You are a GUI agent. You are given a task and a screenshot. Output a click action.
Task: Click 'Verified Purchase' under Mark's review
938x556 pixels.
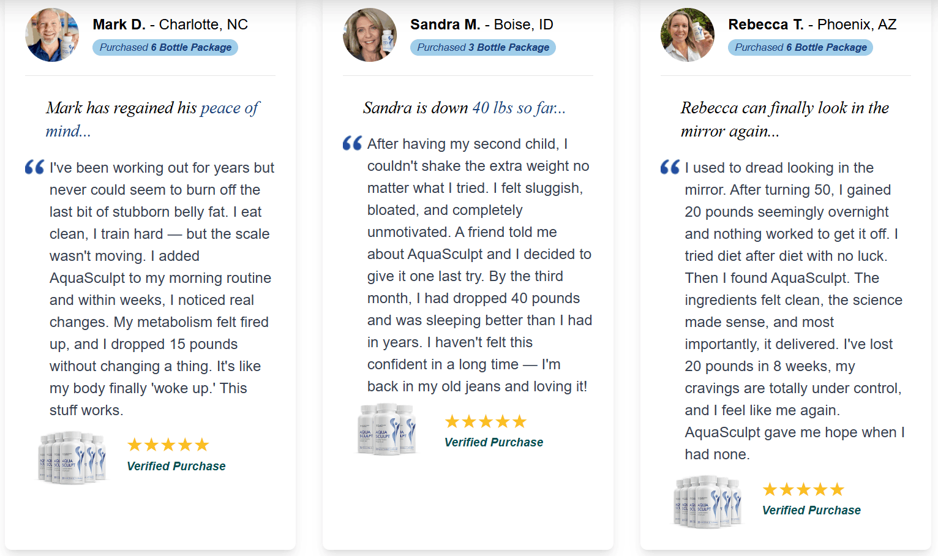click(x=176, y=466)
